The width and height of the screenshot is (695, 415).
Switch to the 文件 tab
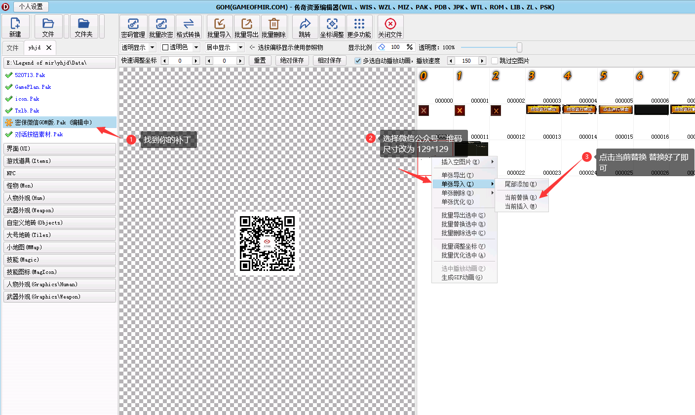tap(13, 48)
